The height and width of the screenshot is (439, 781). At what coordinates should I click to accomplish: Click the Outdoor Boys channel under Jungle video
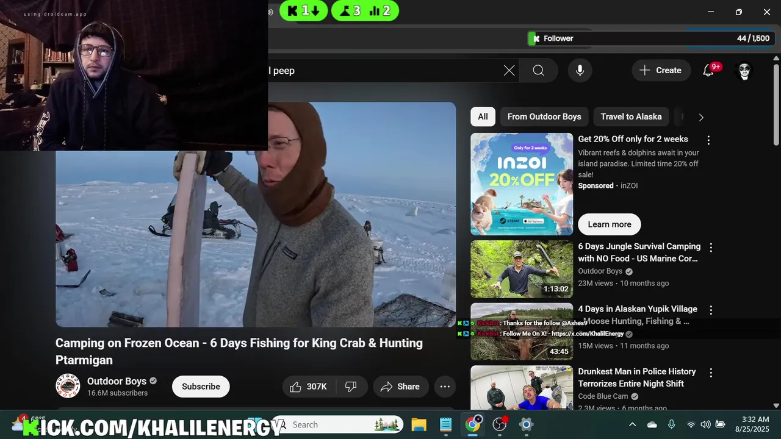click(x=600, y=271)
